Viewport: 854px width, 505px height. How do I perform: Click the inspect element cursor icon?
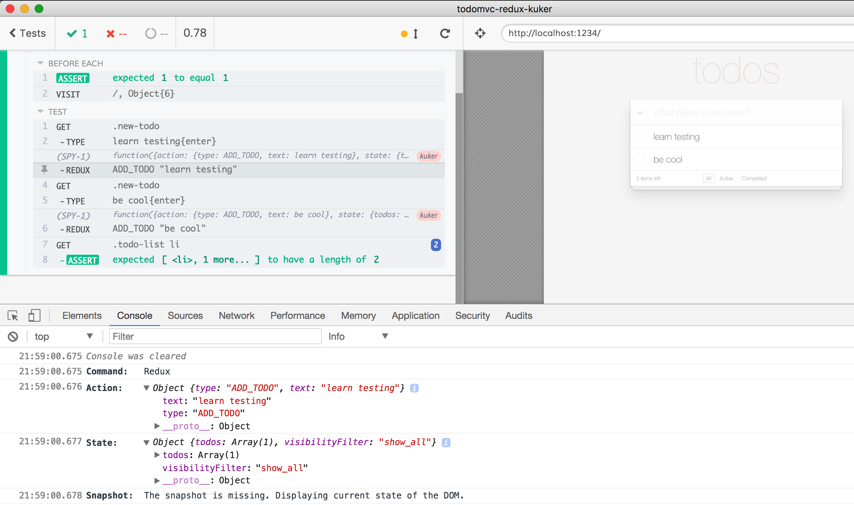coord(13,316)
